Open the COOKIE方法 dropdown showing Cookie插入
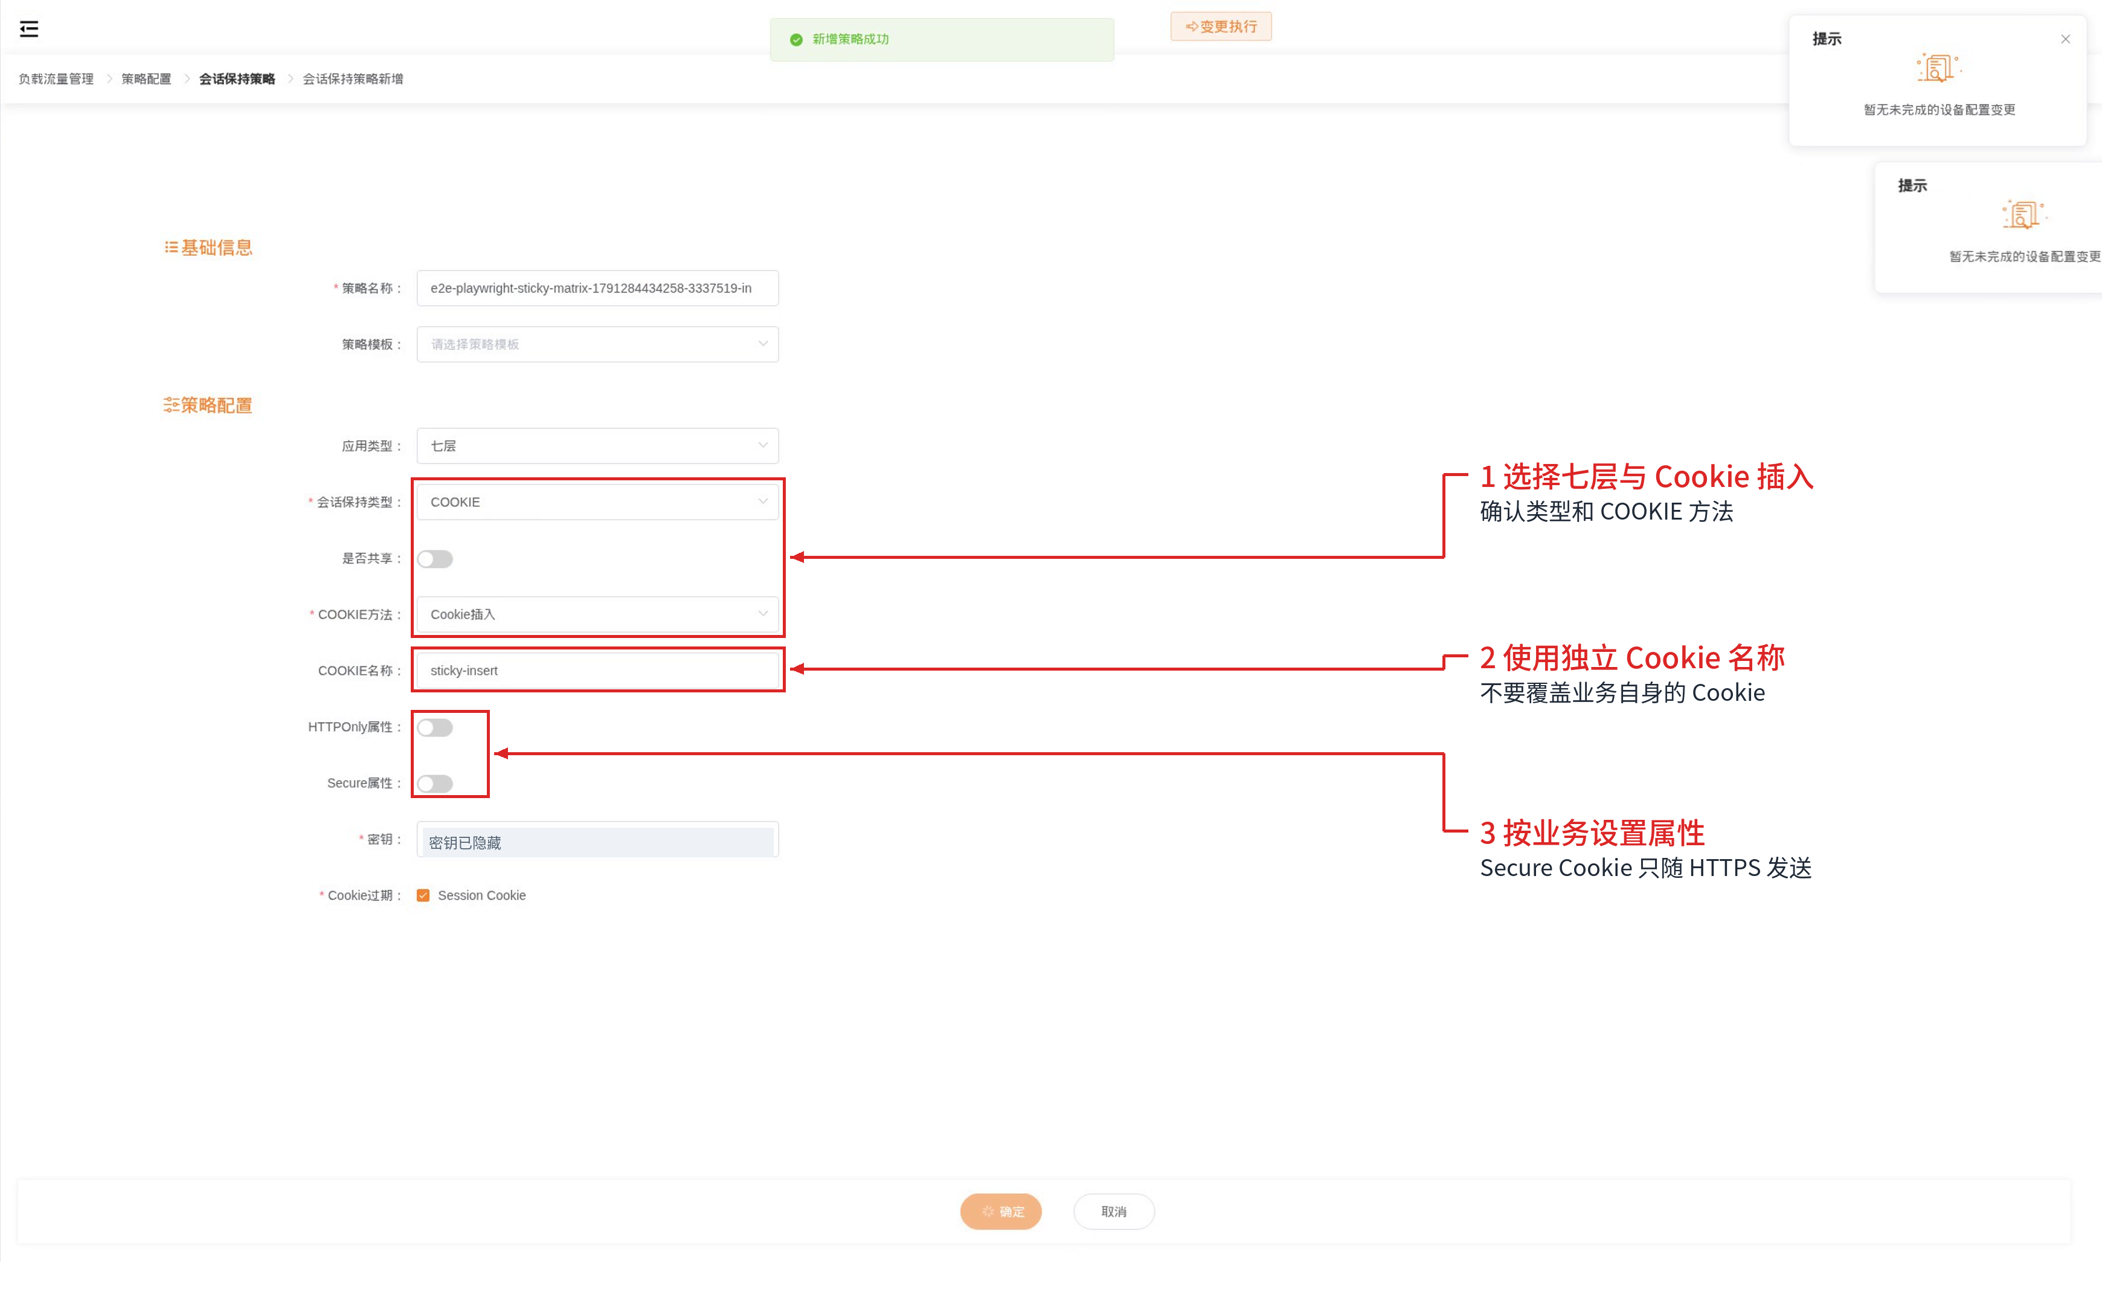The image size is (2102, 1305). 597,614
